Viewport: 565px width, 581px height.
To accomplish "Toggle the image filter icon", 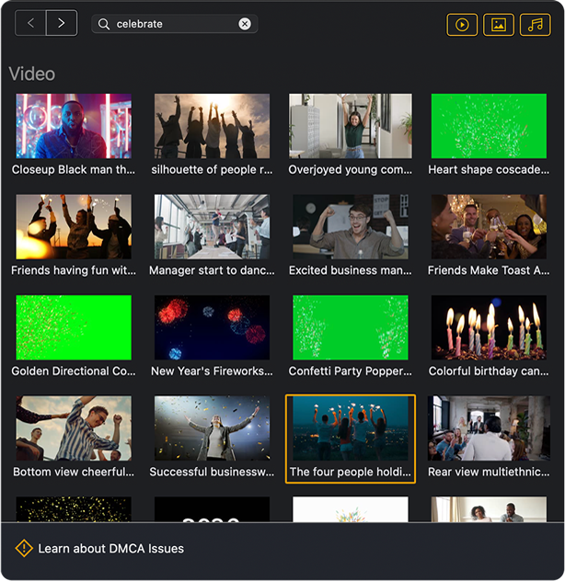I will click(498, 25).
